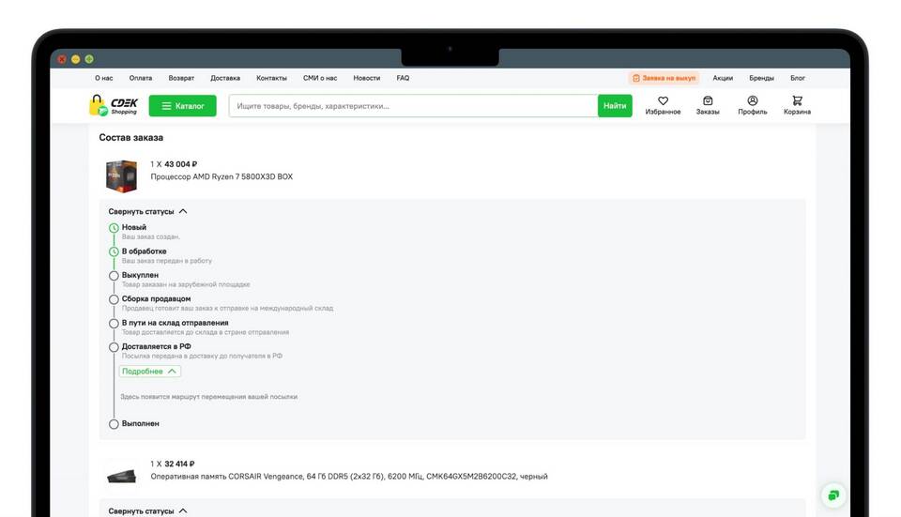
Task: Open the chat support bubble icon
Action: pyautogui.click(x=833, y=495)
